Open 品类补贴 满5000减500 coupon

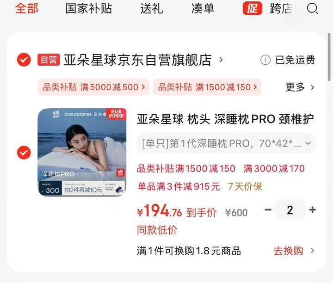point(93,87)
